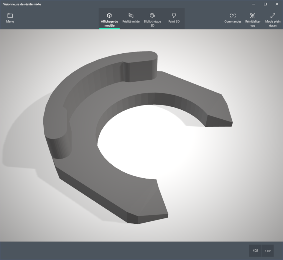283x260 pixels.
Task: Switch to the Réalité mixte tab label
Action: point(131,22)
